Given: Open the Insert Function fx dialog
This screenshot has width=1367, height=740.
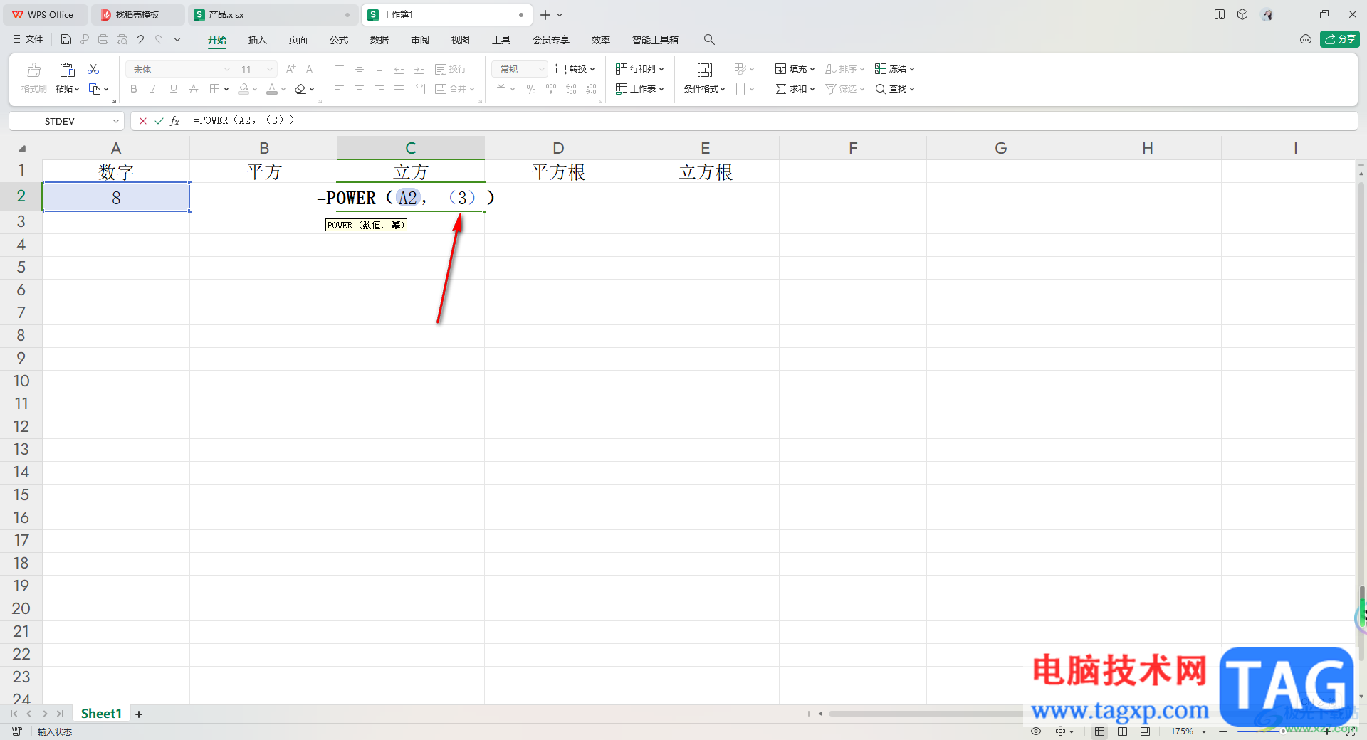Looking at the screenshot, I should pos(175,121).
